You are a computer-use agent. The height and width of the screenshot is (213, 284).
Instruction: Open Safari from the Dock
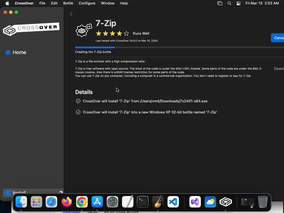51,202
